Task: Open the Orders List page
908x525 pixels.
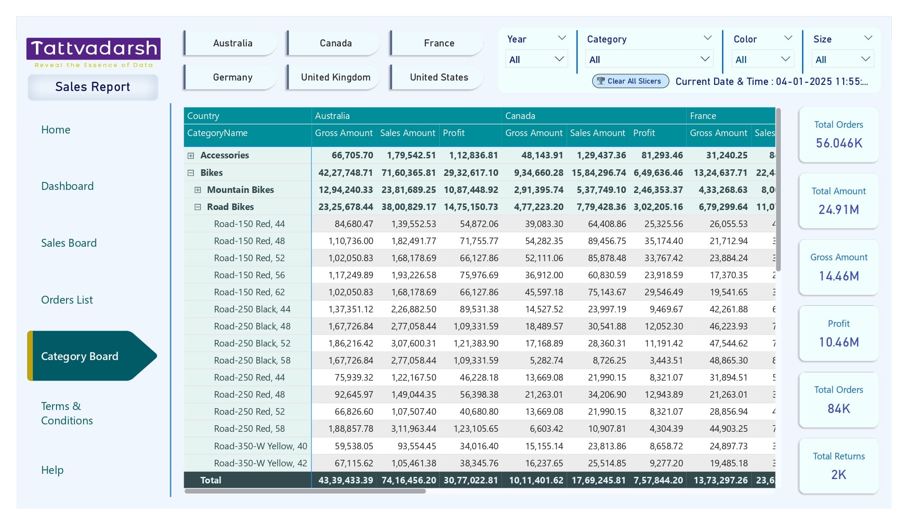Action: point(67,300)
